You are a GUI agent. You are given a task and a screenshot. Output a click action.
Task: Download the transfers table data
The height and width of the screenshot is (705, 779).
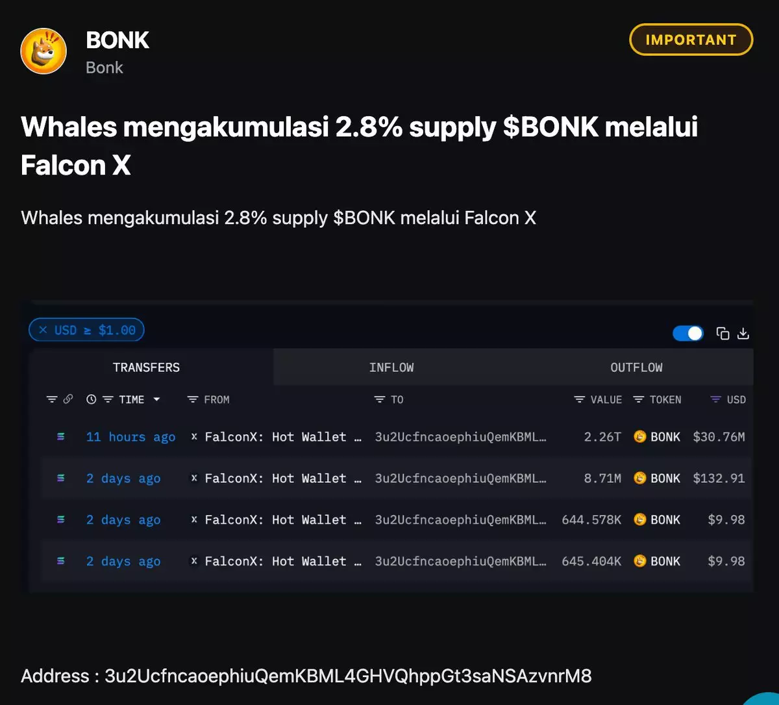click(743, 334)
